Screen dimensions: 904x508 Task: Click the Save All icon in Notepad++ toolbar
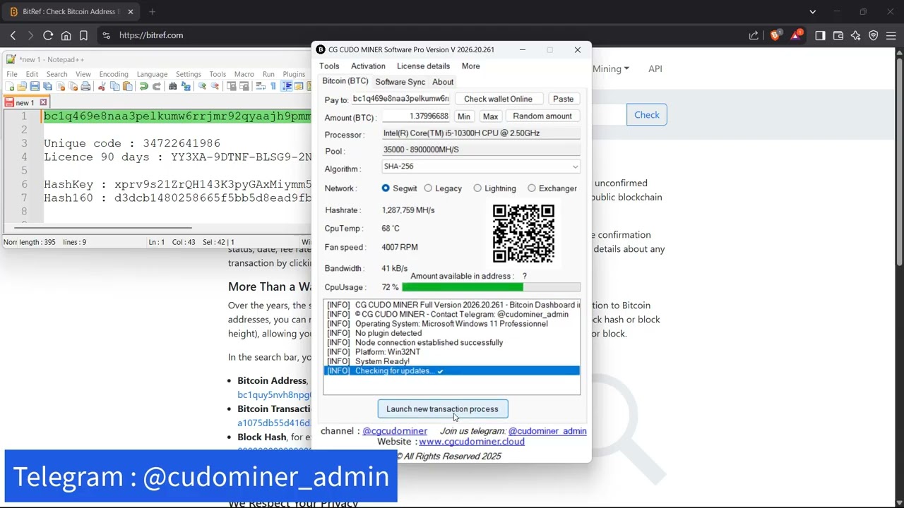click(x=47, y=86)
